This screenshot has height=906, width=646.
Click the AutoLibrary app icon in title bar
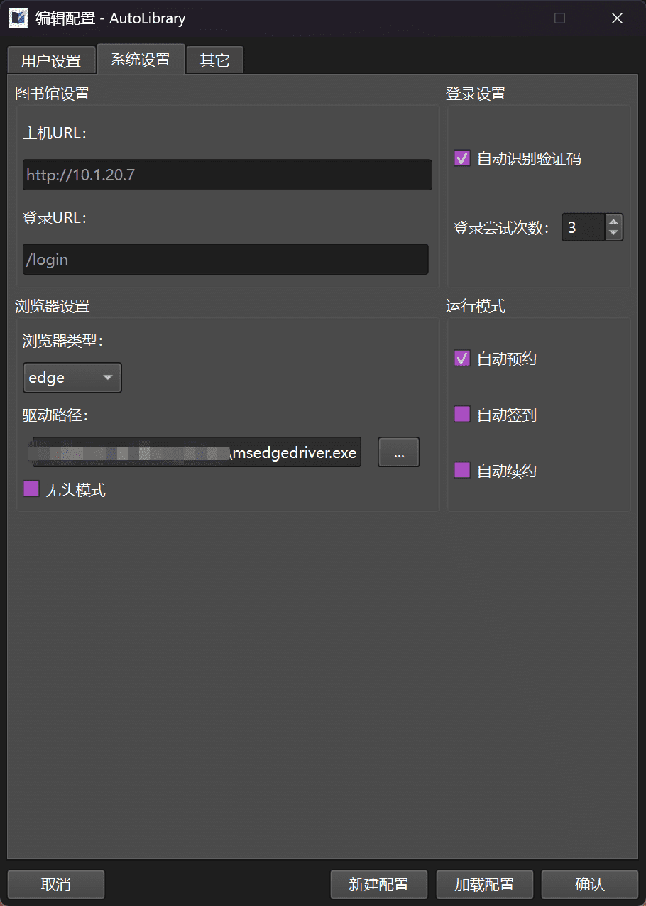[x=18, y=18]
